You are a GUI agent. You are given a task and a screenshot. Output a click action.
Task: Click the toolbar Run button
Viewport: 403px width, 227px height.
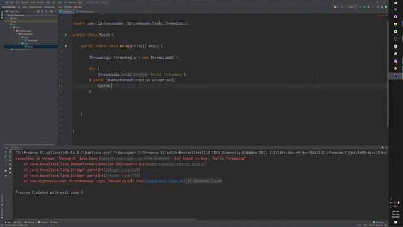pos(360,7)
